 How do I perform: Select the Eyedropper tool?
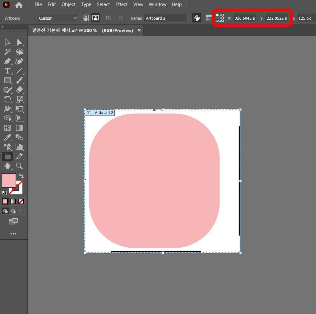8,137
